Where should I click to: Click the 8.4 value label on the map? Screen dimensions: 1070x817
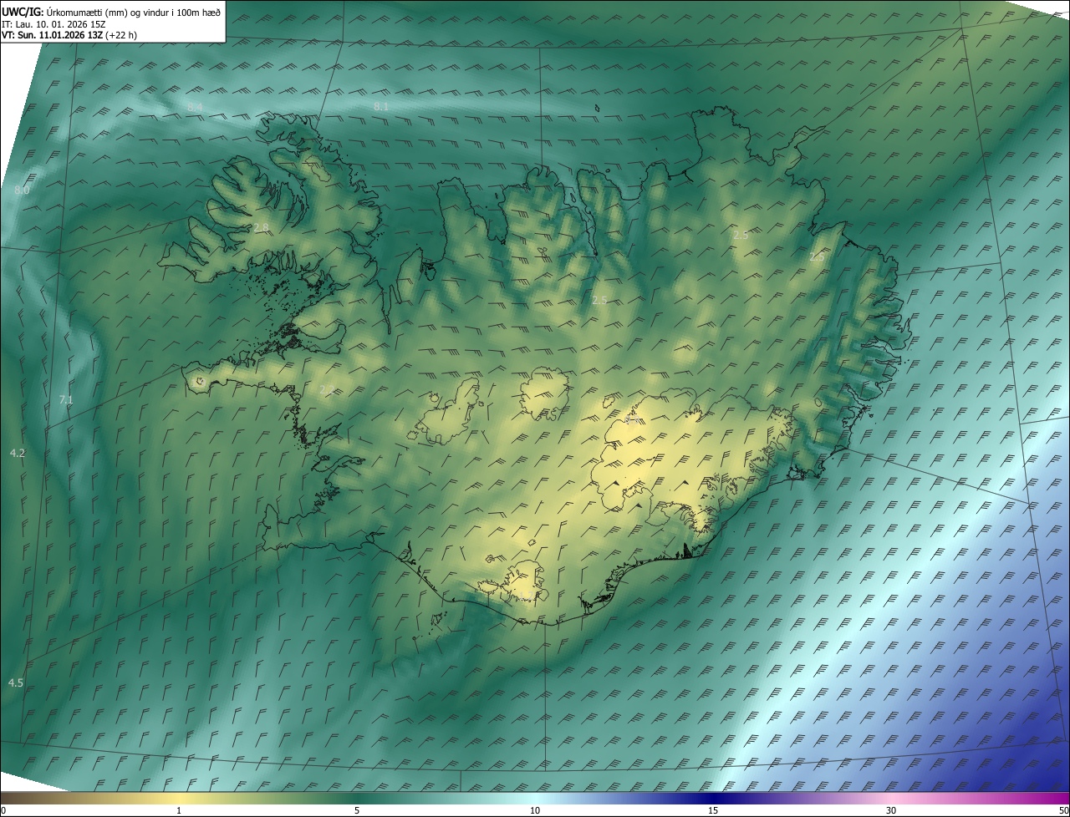click(x=195, y=107)
